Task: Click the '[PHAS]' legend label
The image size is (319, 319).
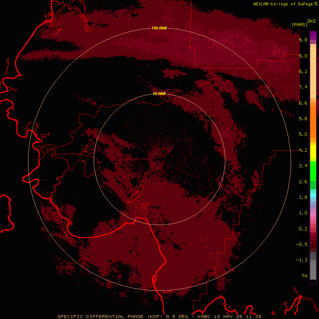Action: 300,24
